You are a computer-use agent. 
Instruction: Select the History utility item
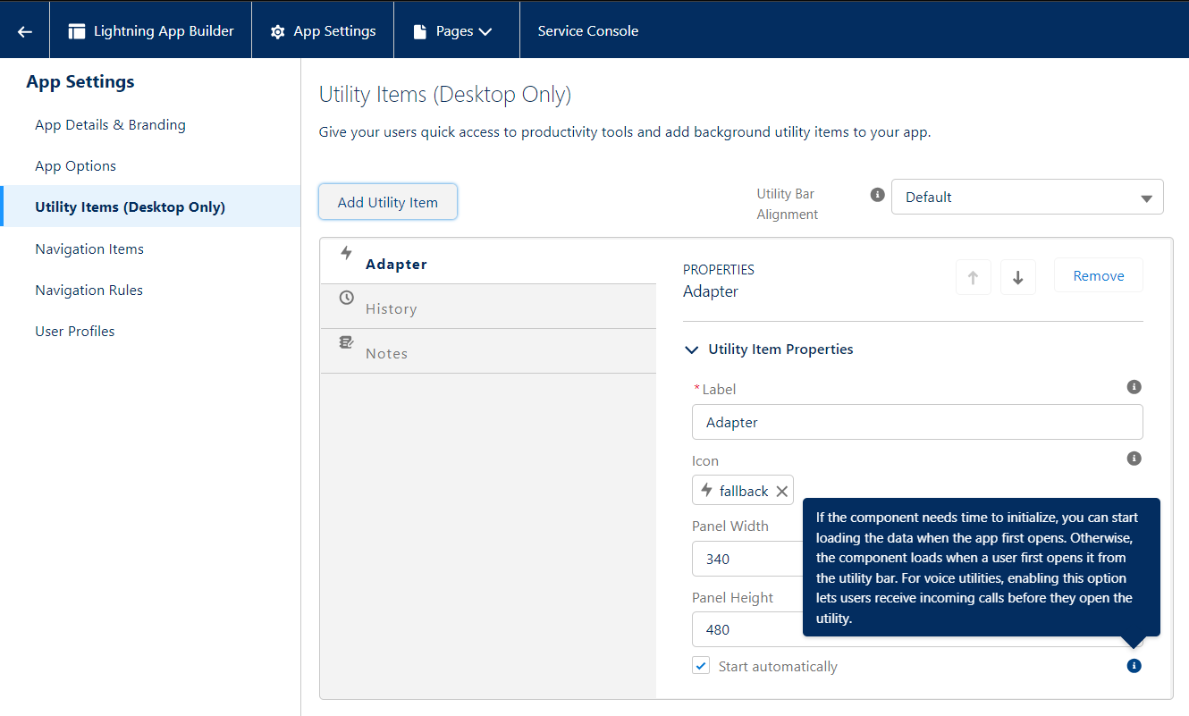(488, 307)
